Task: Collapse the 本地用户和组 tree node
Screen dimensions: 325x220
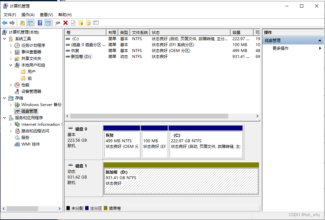Action: tap(11, 65)
